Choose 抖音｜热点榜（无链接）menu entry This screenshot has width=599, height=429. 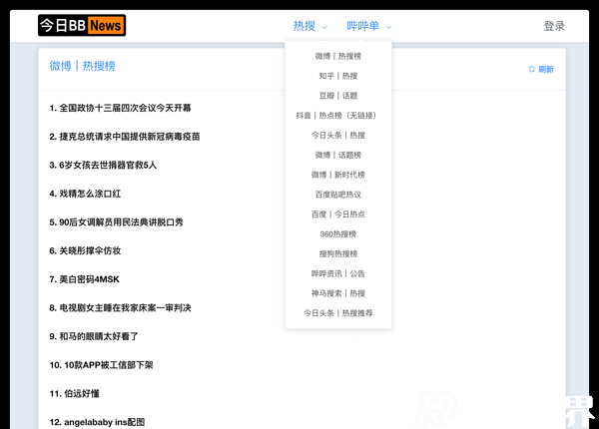coord(337,116)
